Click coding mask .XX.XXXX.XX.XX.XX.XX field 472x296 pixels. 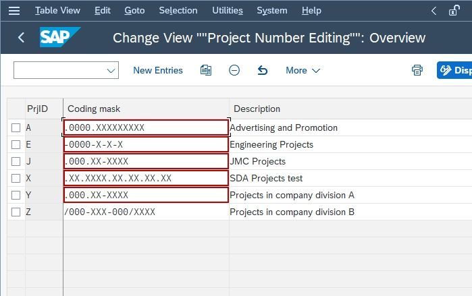(146, 178)
